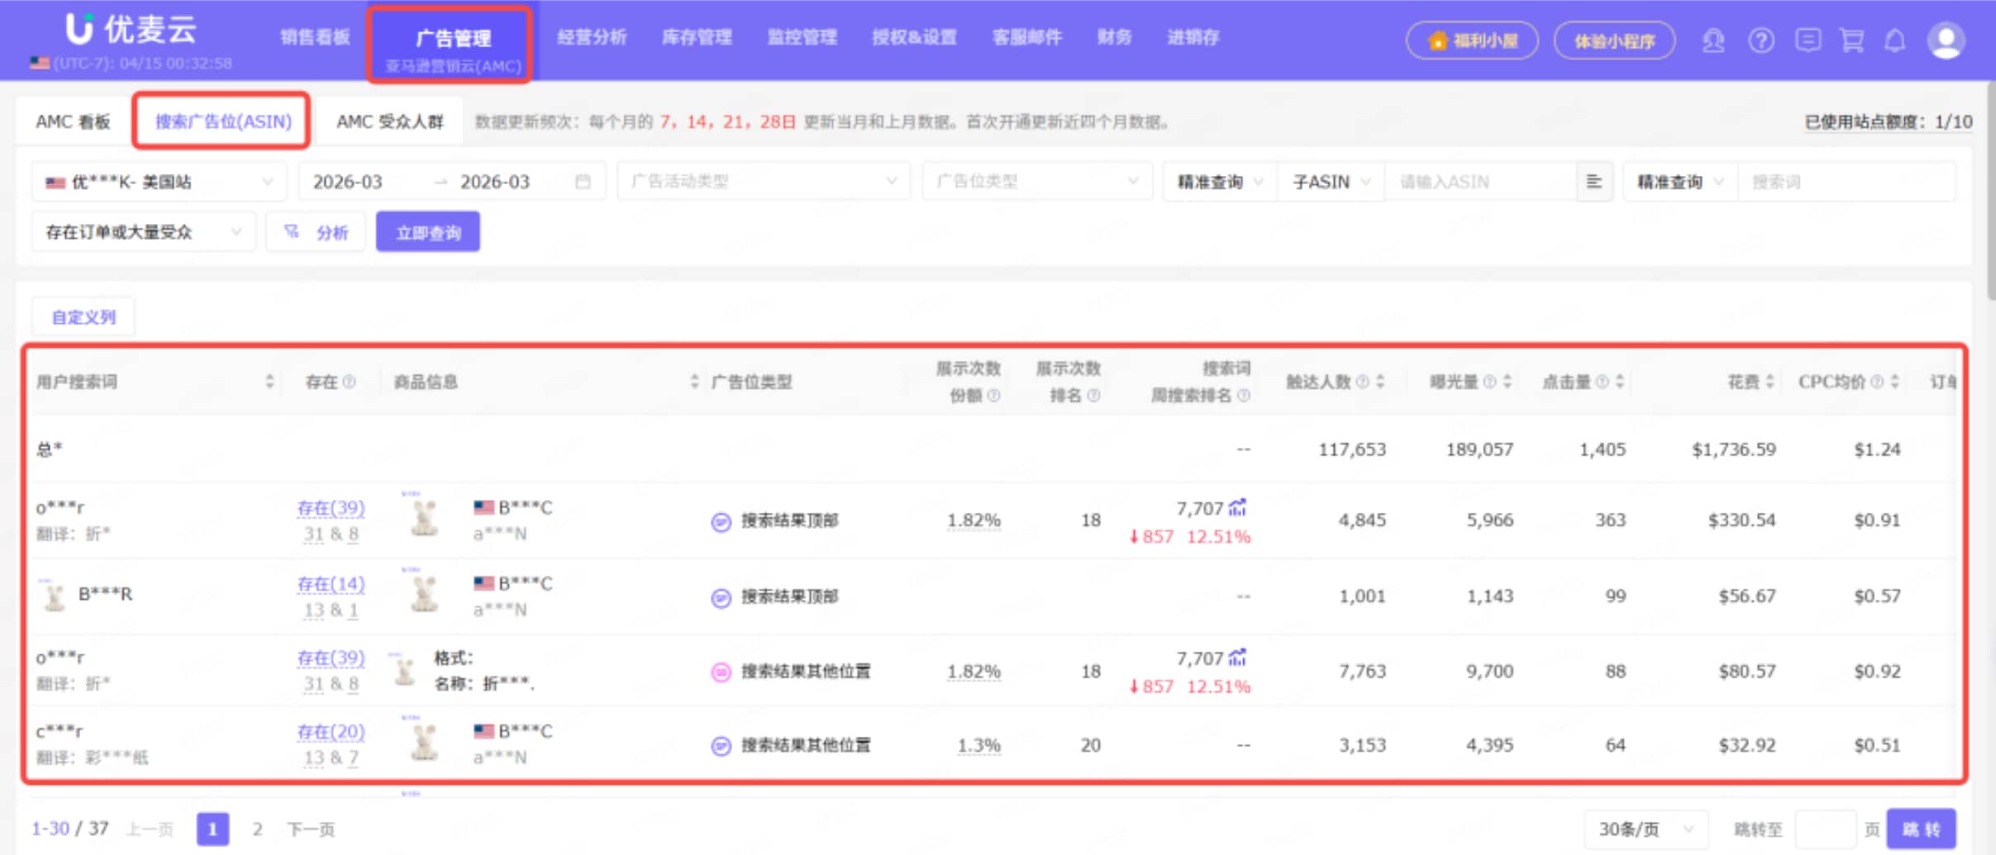The image size is (1996, 855).
Task: Open the 库存管理 menu in navigation bar
Action: 698,36
